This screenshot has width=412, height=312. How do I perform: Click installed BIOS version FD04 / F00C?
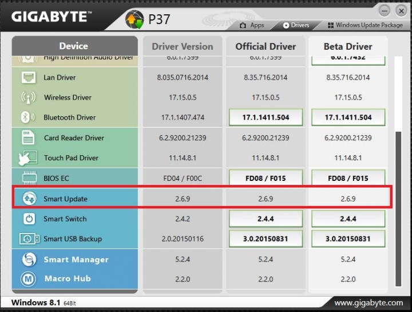coord(183,179)
